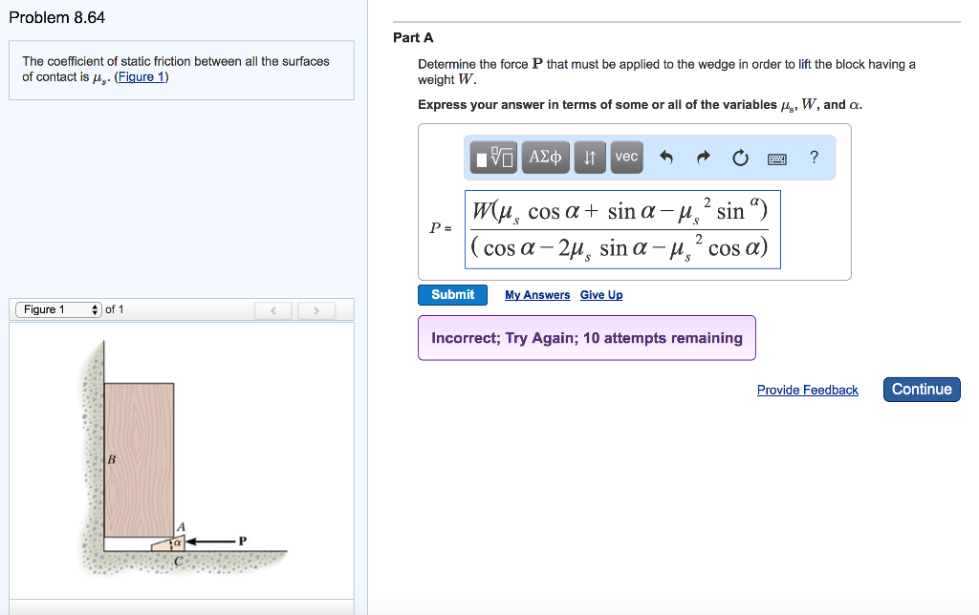Viewport: 979px width, 615px height.
Task: Click the Part A label
Action: point(413,37)
